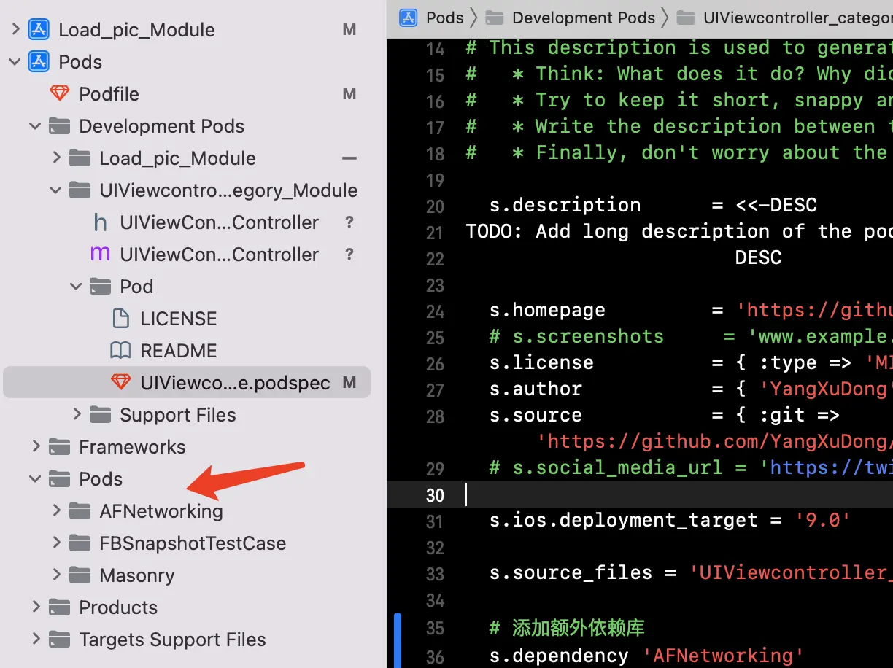Viewport: 893px width, 668px height.
Task: Click the Development Pods folder icon in breadcrumb
Action: tap(495, 18)
